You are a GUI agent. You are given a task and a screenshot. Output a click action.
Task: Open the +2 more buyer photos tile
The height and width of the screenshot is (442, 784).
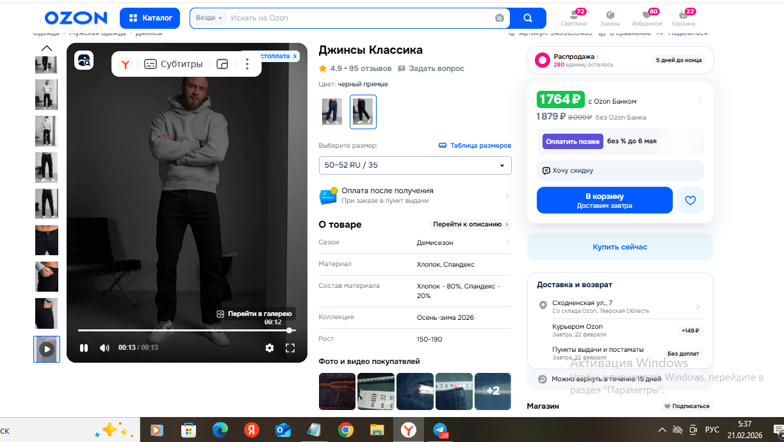pyautogui.click(x=493, y=391)
